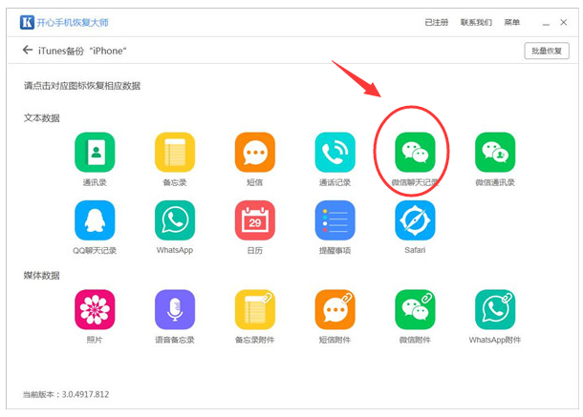Open the 短信 messages icon

255,152
